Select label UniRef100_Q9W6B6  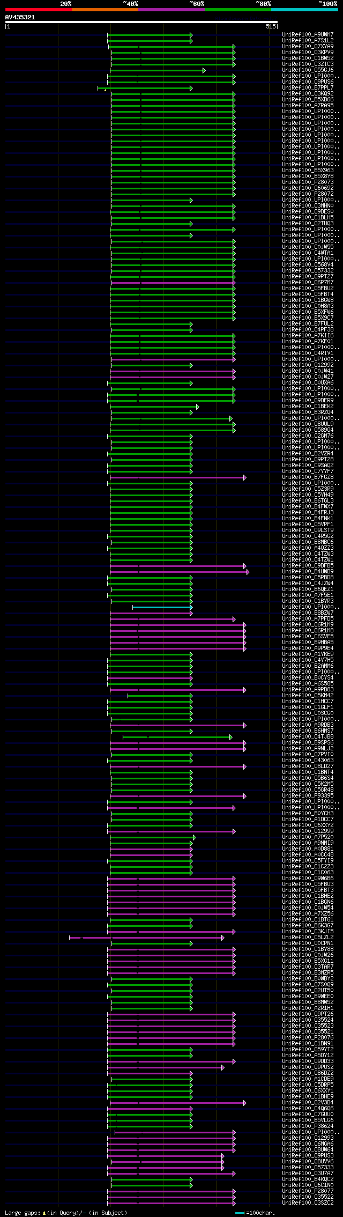tap(308, 879)
